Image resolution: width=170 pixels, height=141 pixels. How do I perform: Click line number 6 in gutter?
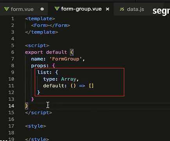click(x=13, y=52)
